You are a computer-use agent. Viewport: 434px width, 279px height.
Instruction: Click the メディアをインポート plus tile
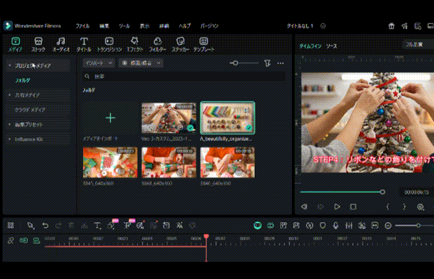point(110,118)
